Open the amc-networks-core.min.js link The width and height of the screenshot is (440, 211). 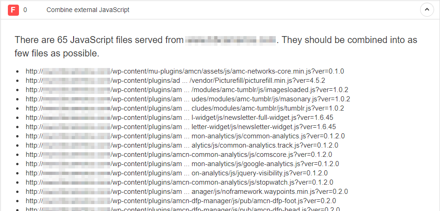coord(185,71)
